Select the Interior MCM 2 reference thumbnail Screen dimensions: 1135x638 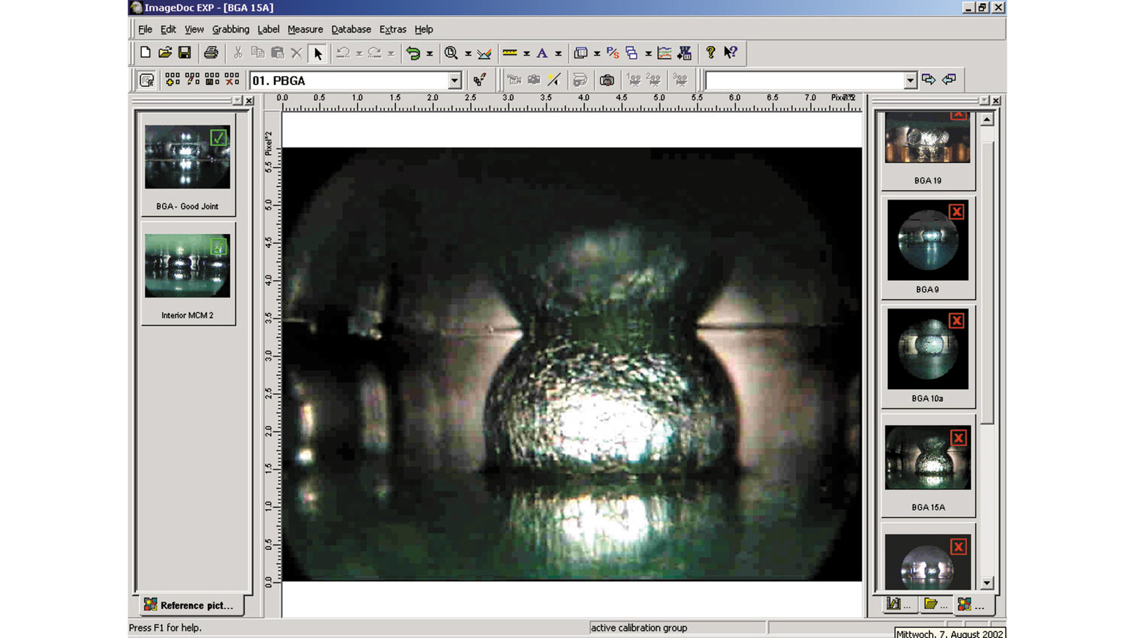tap(187, 266)
